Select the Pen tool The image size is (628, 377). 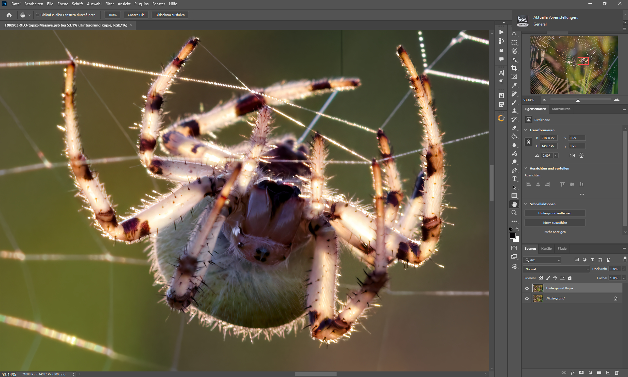(514, 171)
